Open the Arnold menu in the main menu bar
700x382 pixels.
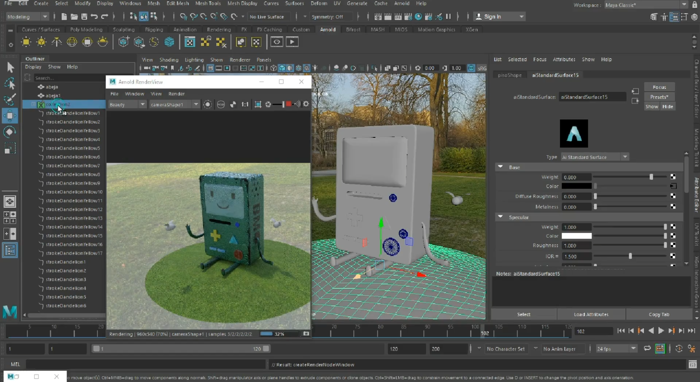tap(401, 3)
